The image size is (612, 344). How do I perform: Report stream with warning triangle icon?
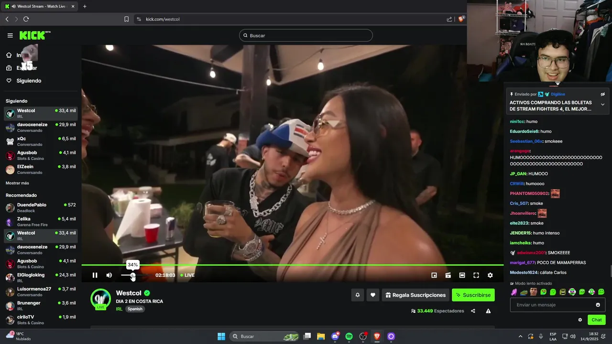pyautogui.click(x=488, y=311)
